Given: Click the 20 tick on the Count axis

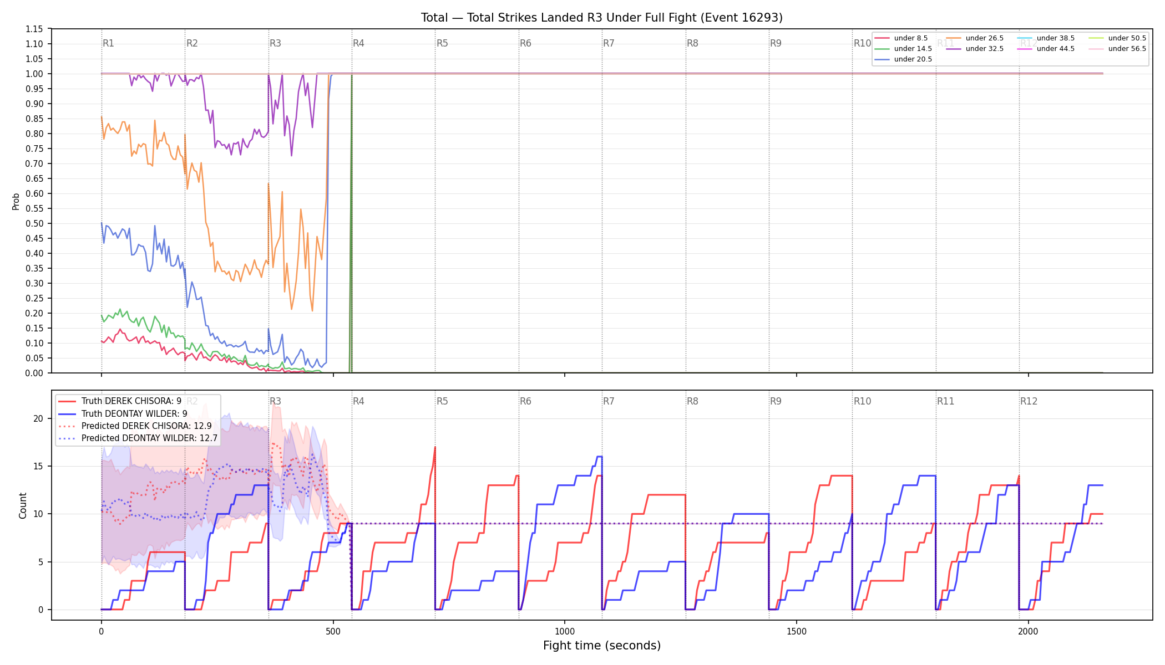Looking at the screenshot, I should (x=38, y=418).
